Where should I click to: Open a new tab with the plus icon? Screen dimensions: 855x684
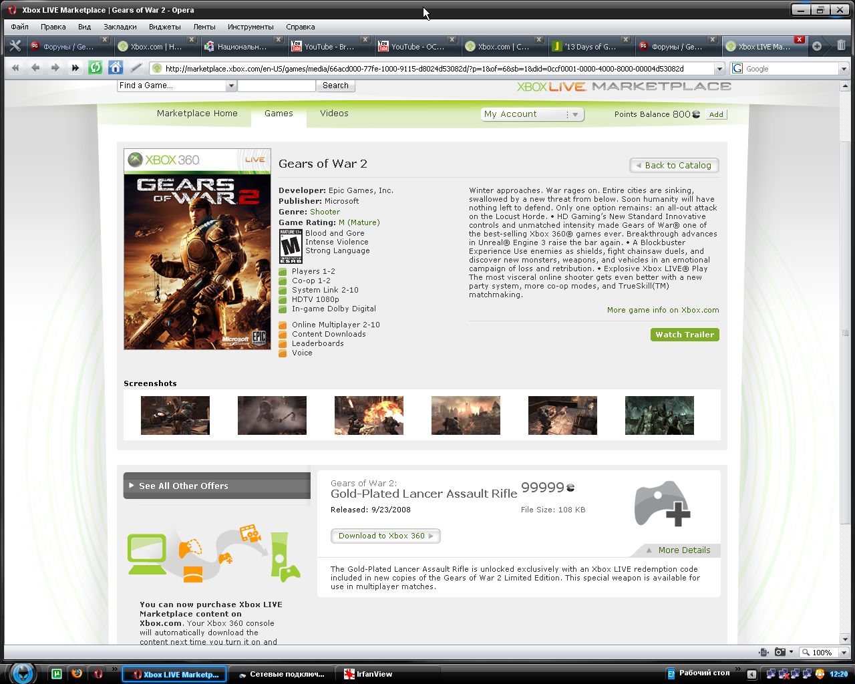[x=816, y=46]
